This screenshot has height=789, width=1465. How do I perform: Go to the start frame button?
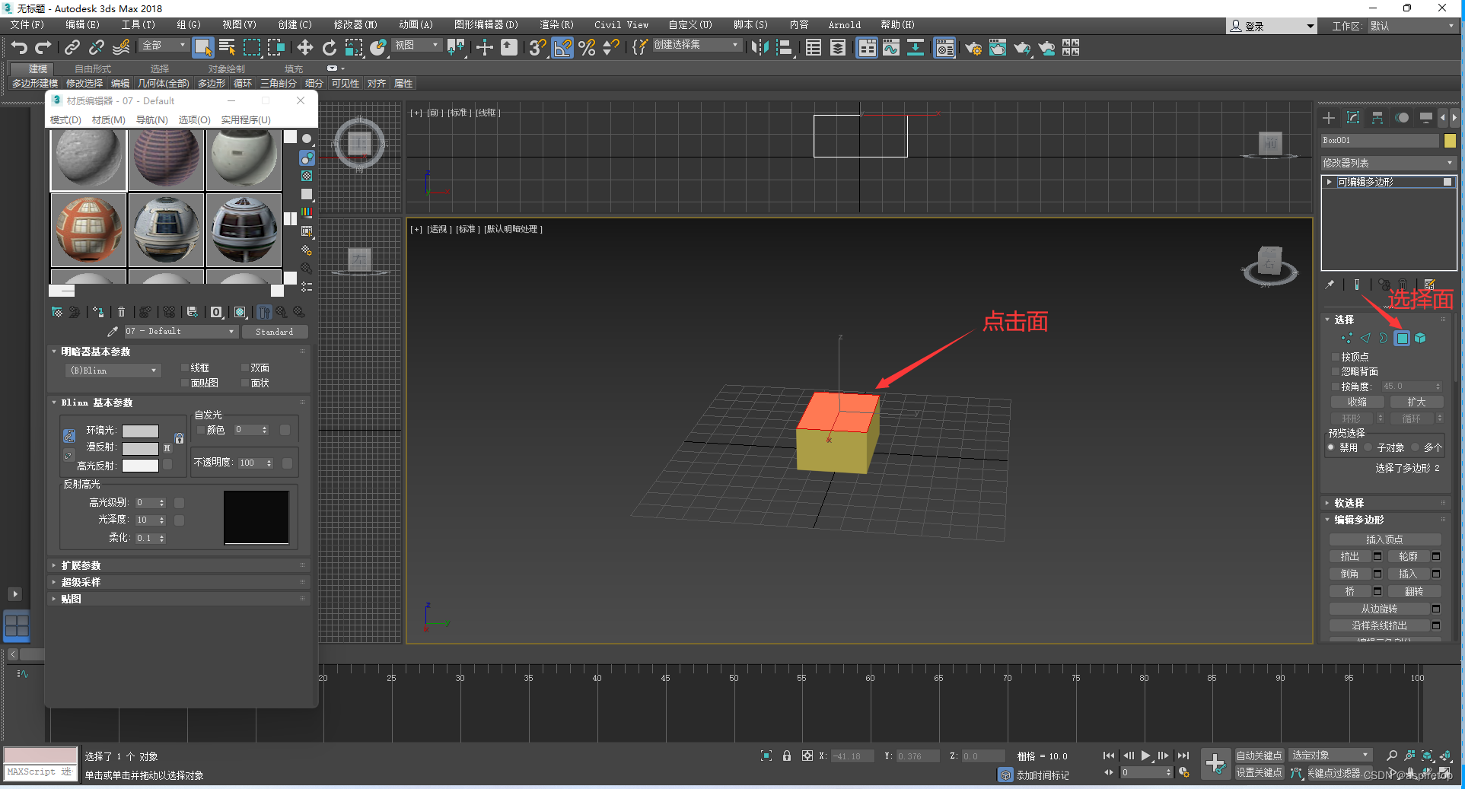pos(1109,756)
